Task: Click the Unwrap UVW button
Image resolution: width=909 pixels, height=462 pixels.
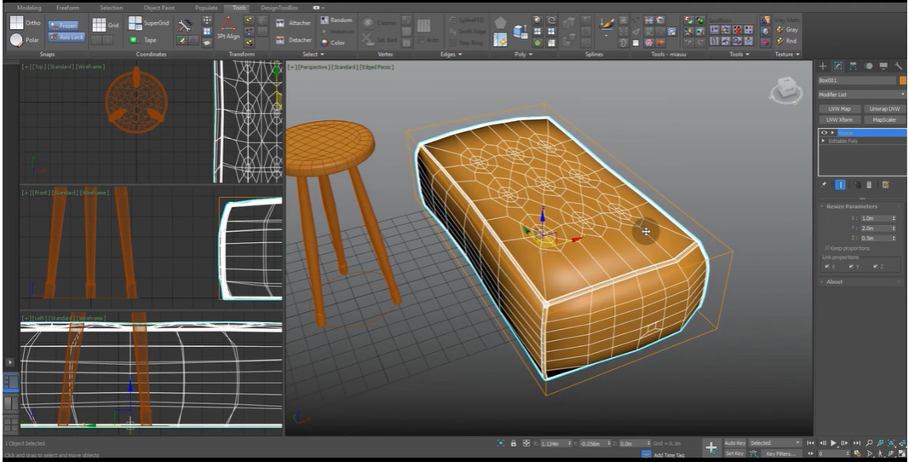Action: (x=884, y=109)
